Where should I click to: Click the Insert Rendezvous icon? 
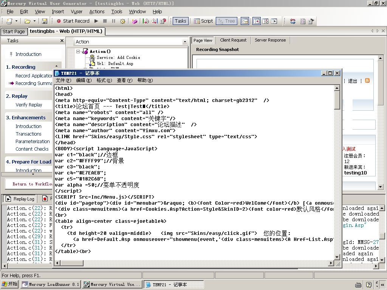[x=163, y=21]
